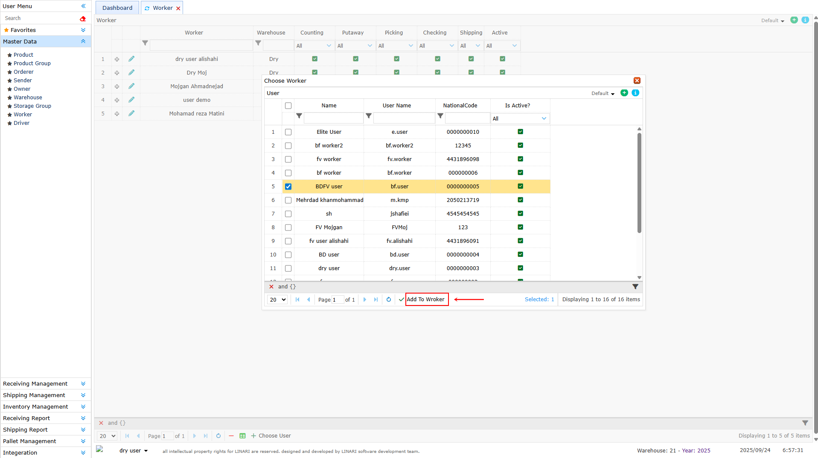Open the Is Active? filter dropdown
The image size is (818, 458).
point(519,118)
